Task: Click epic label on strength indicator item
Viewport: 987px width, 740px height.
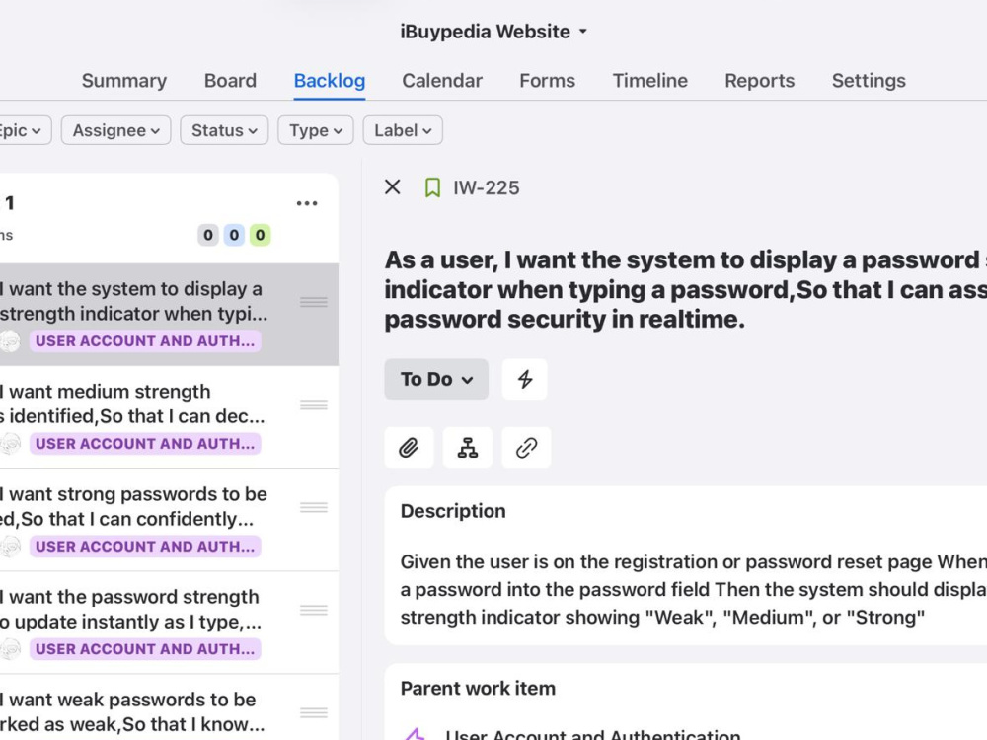Action: (x=145, y=341)
